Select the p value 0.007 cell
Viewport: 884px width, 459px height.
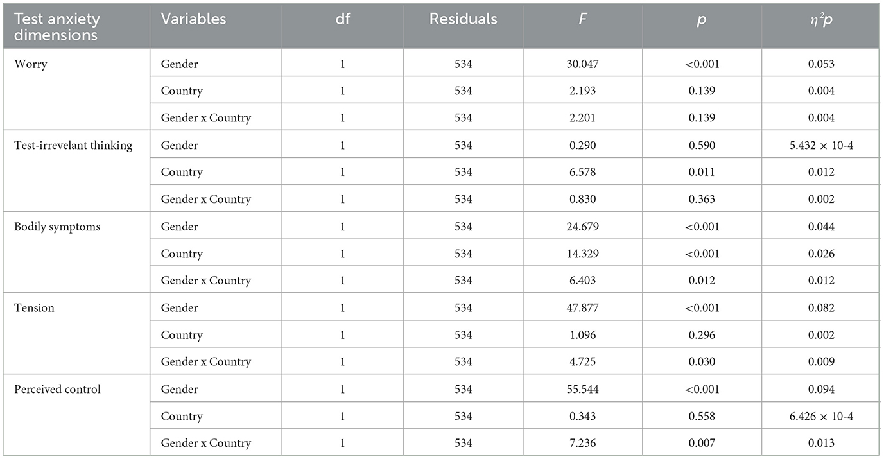tap(701, 443)
